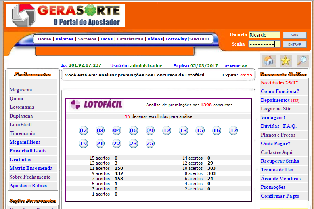Select number ball 19

coord(83,144)
